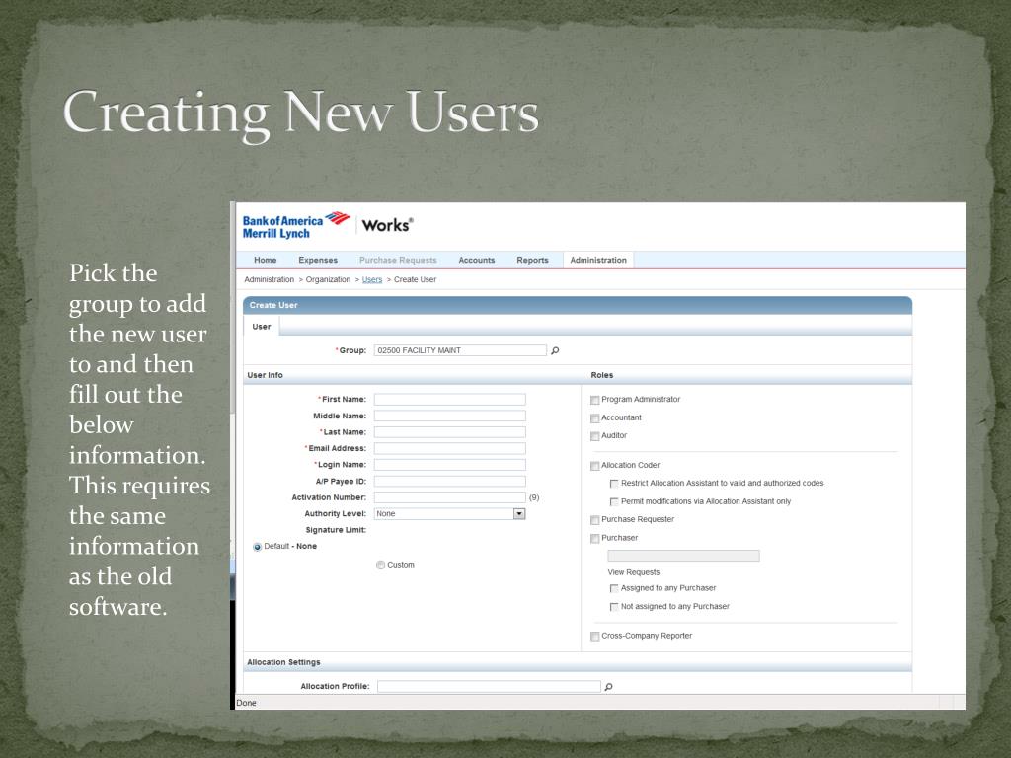Image resolution: width=1011 pixels, height=758 pixels.
Task: Select the User tab in Create User
Action: click(261, 326)
